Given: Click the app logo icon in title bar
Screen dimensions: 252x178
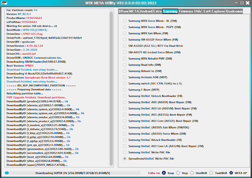Looking at the screenshot, I should click(4, 3).
